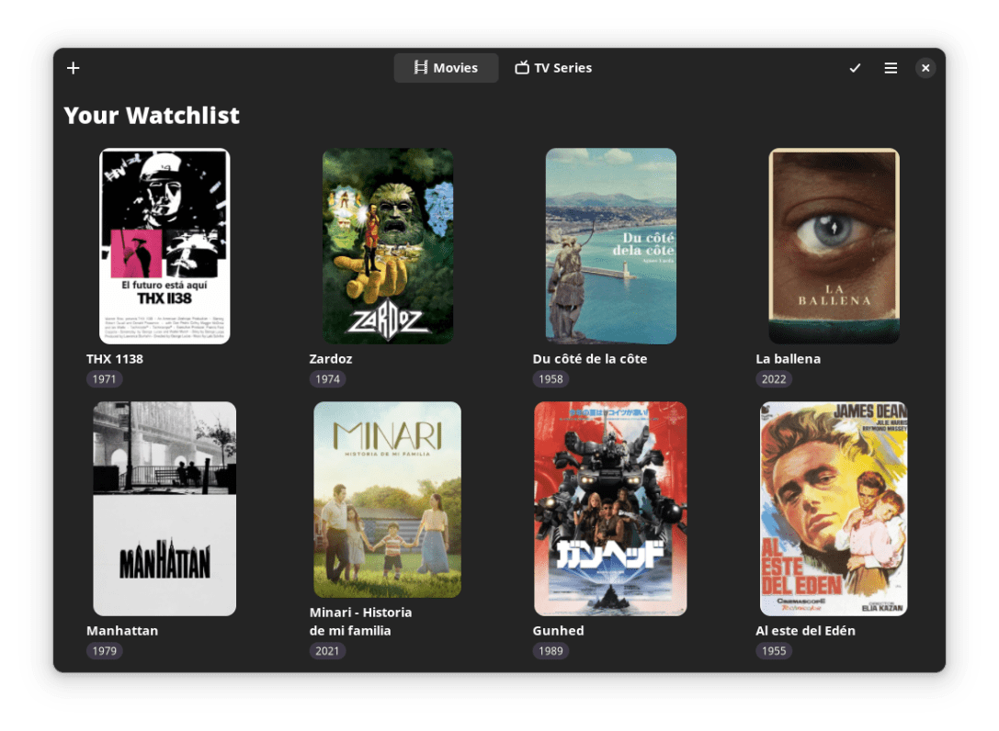999x731 pixels.
Task: Open the Minari poster
Action: click(387, 500)
